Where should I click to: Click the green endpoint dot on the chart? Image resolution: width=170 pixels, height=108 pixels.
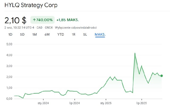(x=162, y=76)
